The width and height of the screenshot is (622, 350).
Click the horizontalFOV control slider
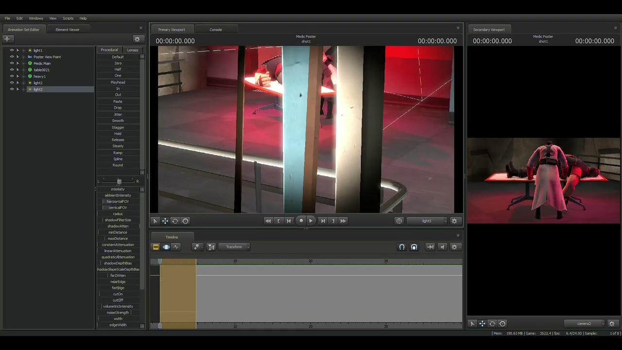118,201
